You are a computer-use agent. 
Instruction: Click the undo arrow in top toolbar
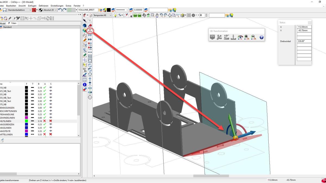coord(60,10)
